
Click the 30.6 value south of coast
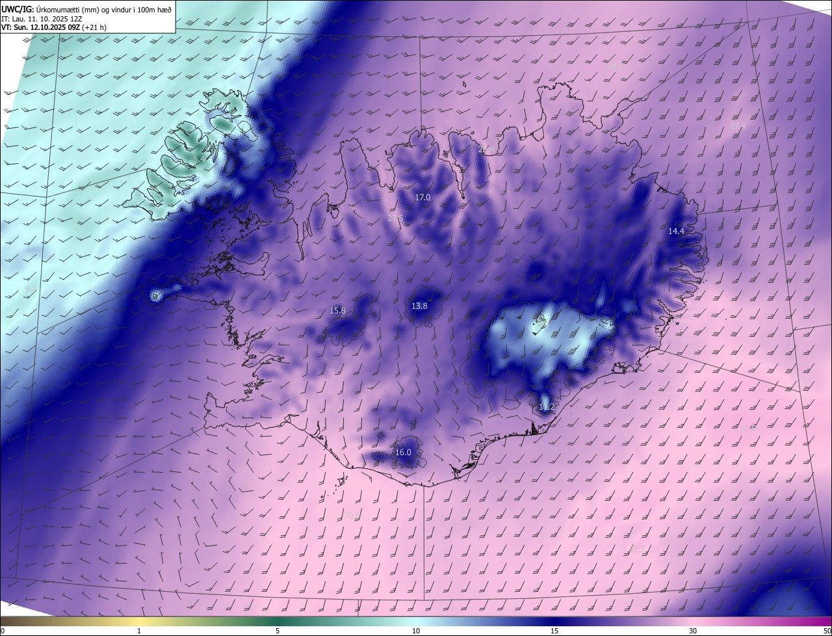coord(352,515)
